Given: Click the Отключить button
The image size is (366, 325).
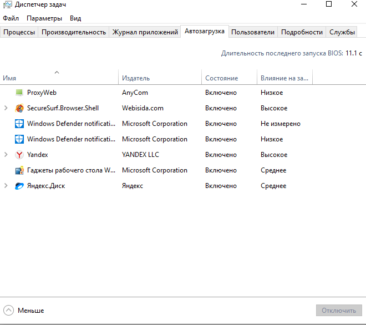Looking at the screenshot, I should (x=339, y=310).
